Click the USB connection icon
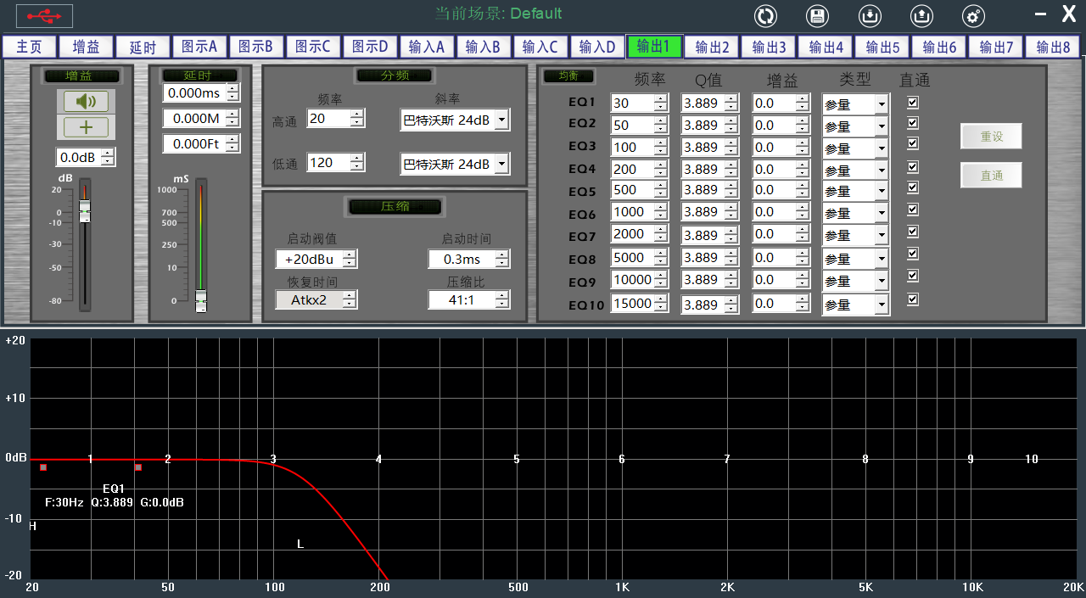 44,16
